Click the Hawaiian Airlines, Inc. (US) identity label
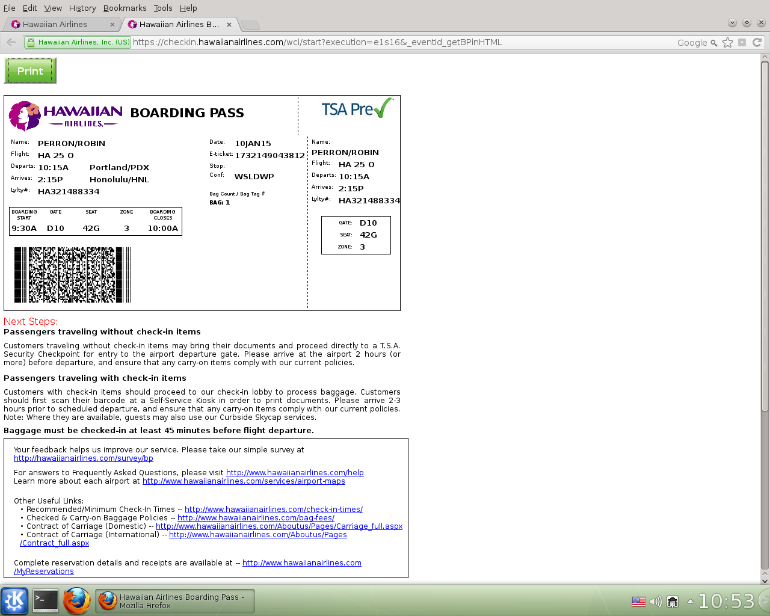 point(84,42)
